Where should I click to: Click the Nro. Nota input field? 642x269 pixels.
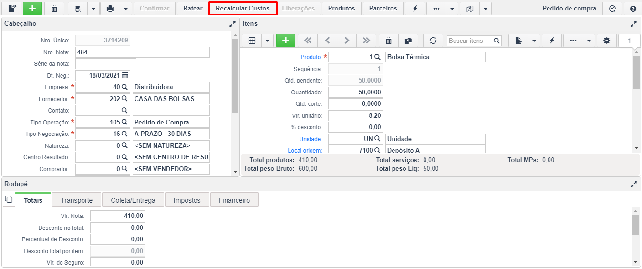(x=143, y=52)
